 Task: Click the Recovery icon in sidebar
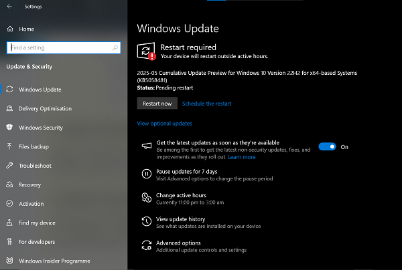[x=9, y=184]
